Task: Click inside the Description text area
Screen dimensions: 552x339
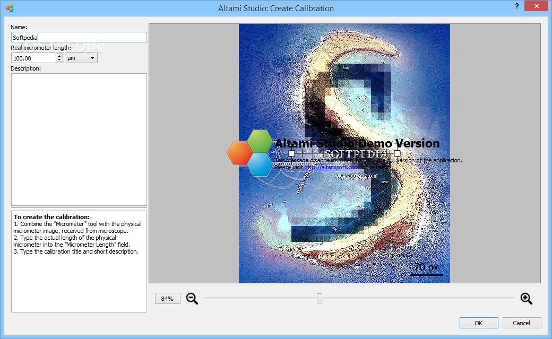Action: coord(79,140)
